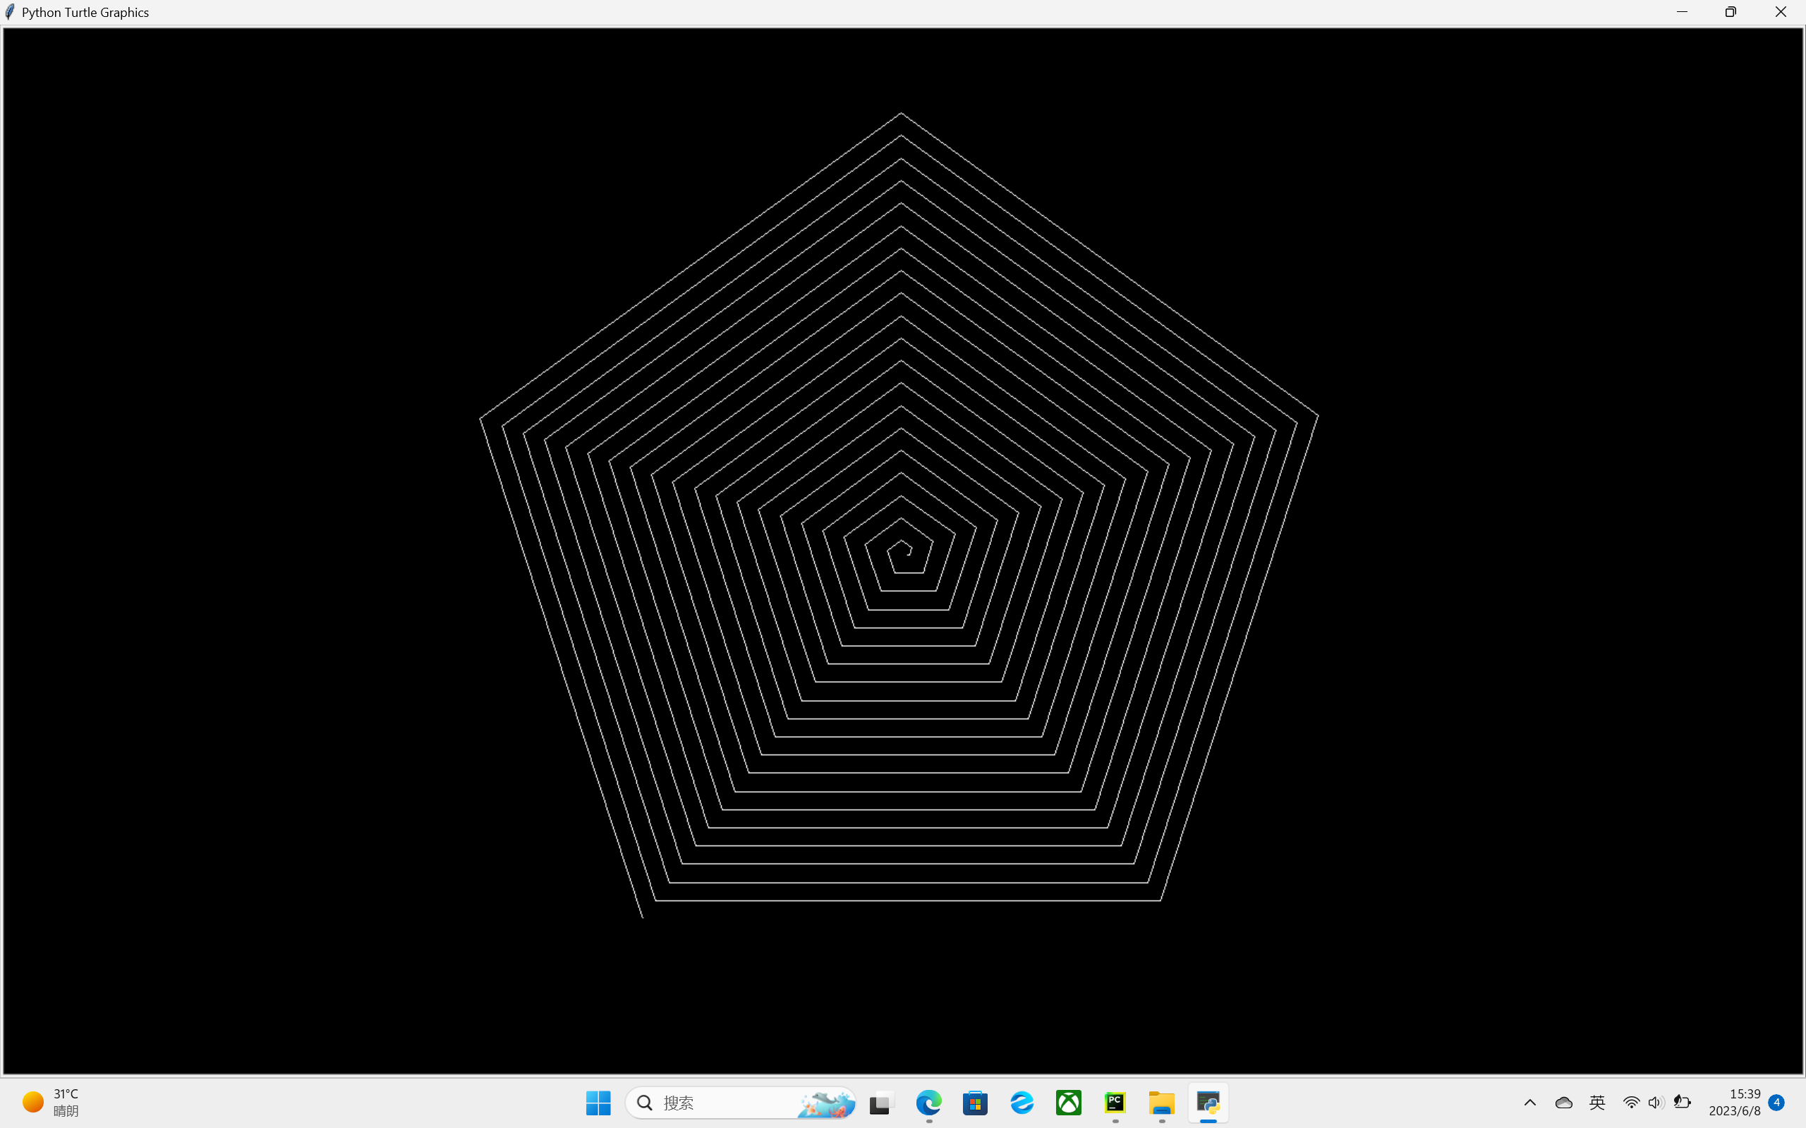
Task: Open Task View from taskbar
Action: tap(881, 1102)
